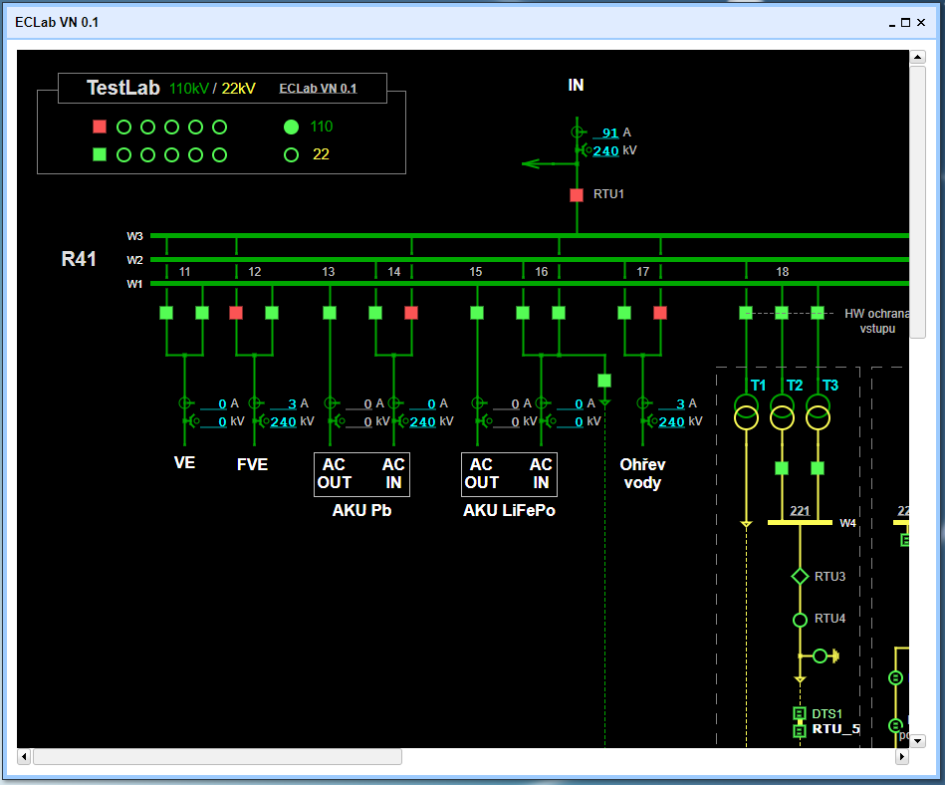The width and height of the screenshot is (945, 785).
Task: Select the T2 transformer symbol
Action: (x=783, y=411)
